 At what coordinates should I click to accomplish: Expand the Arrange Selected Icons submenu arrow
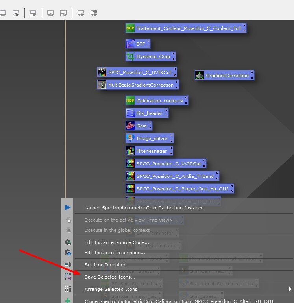point(290,289)
